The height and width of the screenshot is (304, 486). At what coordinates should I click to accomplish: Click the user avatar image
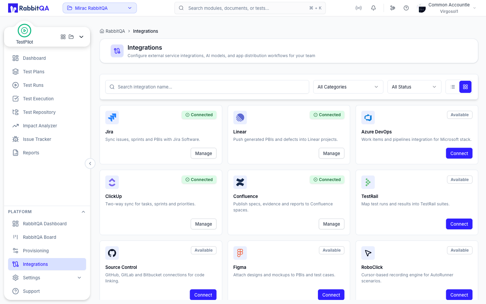click(x=422, y=8)
